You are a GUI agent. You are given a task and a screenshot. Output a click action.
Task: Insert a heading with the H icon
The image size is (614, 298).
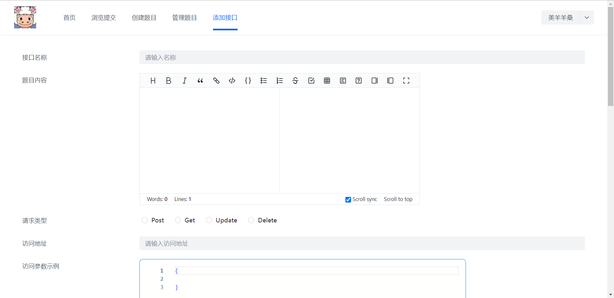pos(153,81)
